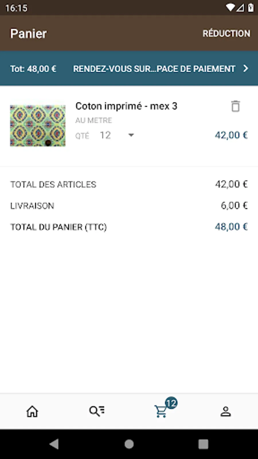Open the Coton imprimé fabric thumbnail
The image size is (258, 459).
38,126
